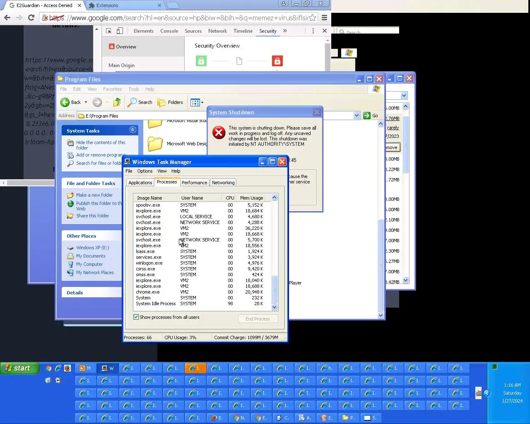This screenshot has width=530, height=424.
Task: Click the insecure HTTPS padlock icon in address bar
Action: 45,18
